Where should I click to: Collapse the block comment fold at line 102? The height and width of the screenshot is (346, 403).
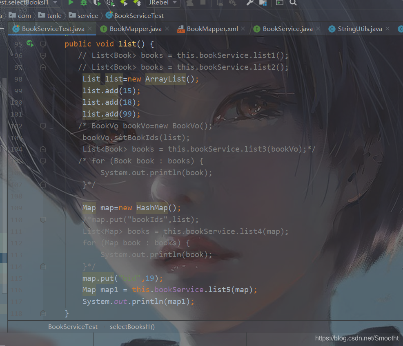click(x=43, y=126)
